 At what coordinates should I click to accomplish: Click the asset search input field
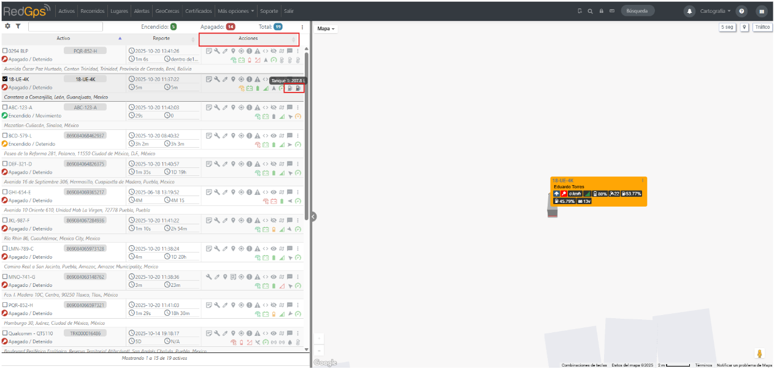click(66, 27)
